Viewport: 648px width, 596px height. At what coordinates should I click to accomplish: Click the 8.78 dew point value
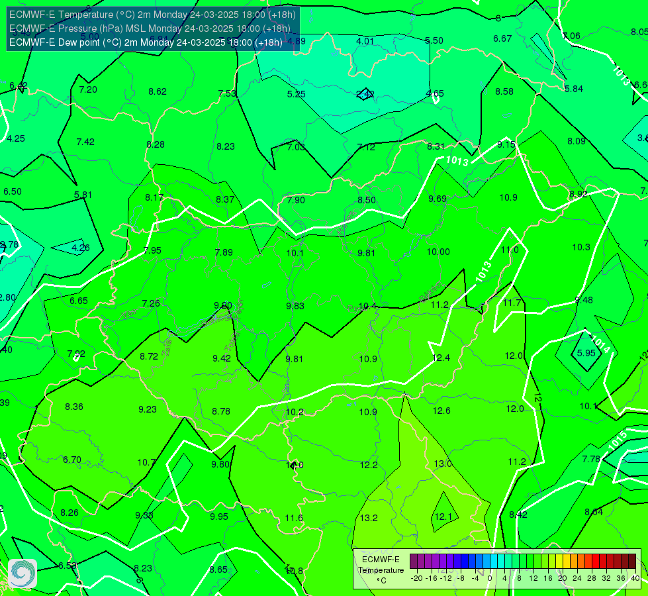point(221,411)
